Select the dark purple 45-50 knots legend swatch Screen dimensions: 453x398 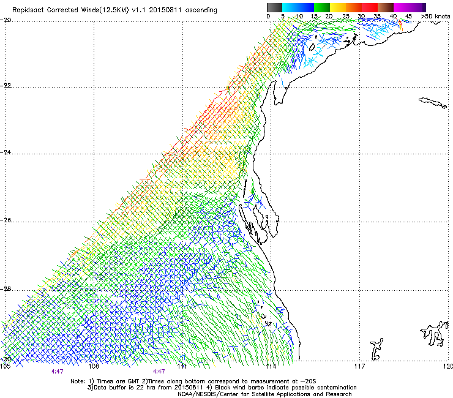pyautogui.click(x=417, y=7)
